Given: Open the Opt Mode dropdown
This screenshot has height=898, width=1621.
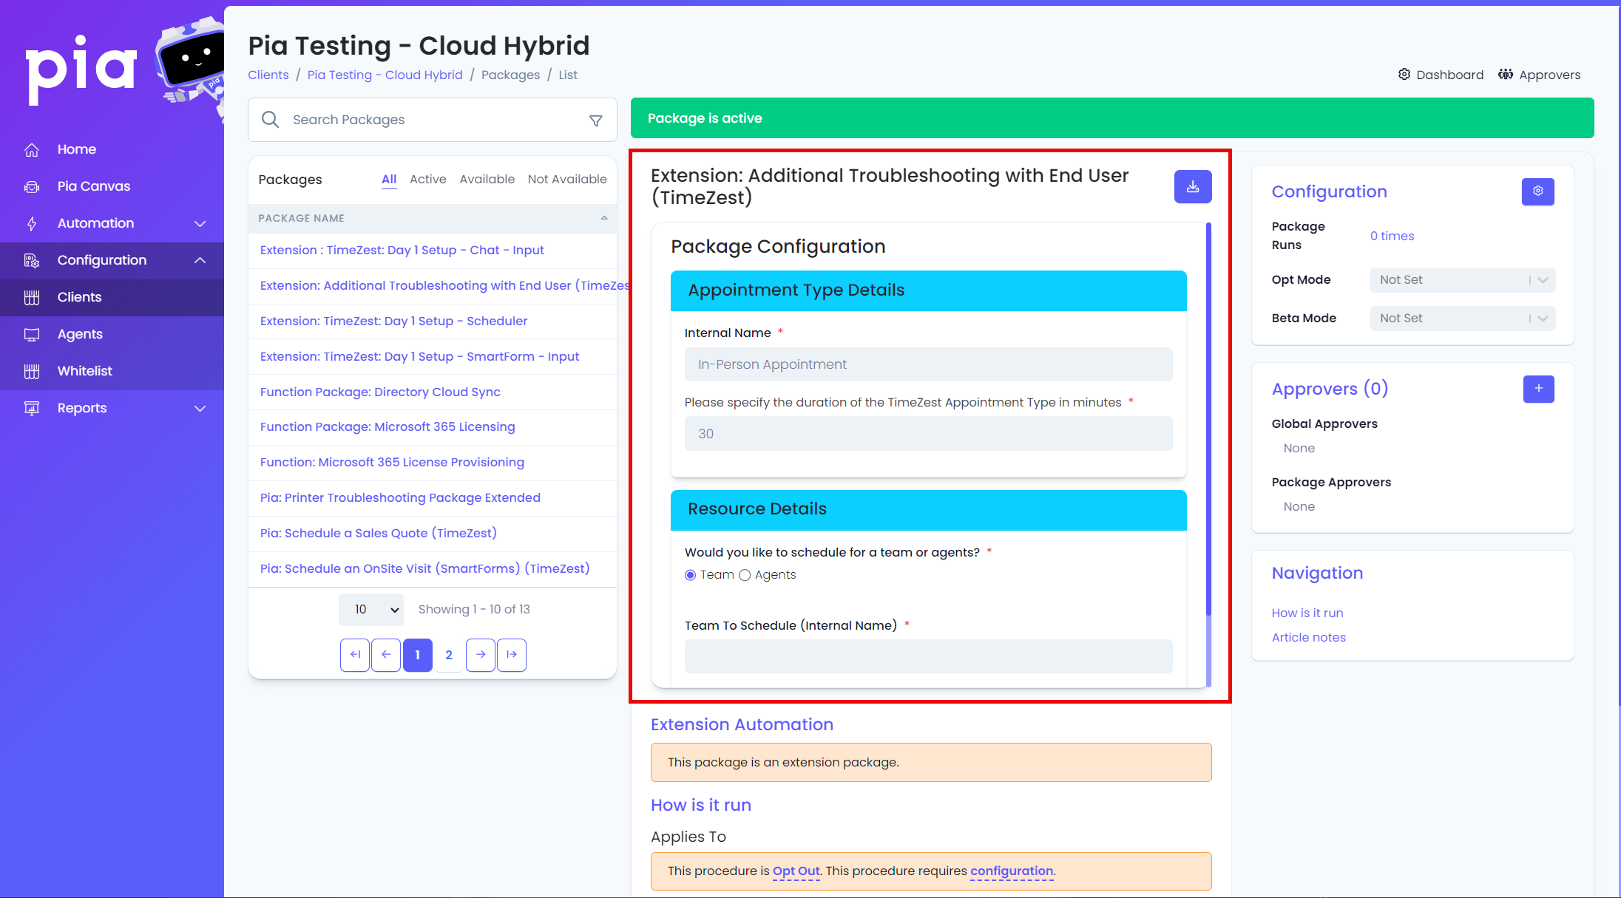Looking at the screenshot, I should (x=1463, y=280).
